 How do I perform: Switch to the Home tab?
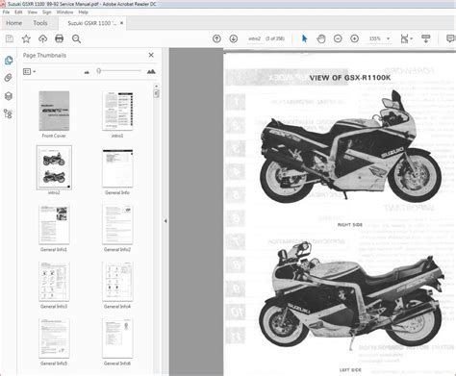(14, 23)
